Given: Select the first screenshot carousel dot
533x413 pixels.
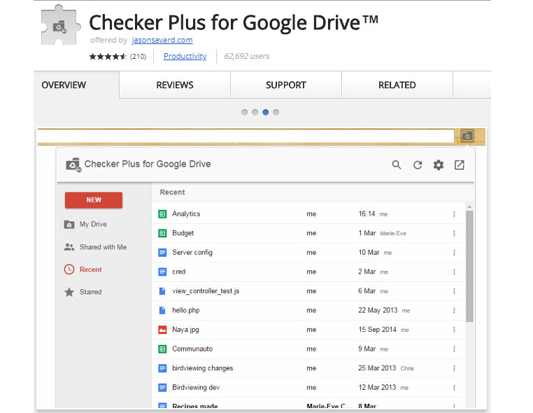Looking at the screenshot, I should pyautogui.click(x=244, y=112).
